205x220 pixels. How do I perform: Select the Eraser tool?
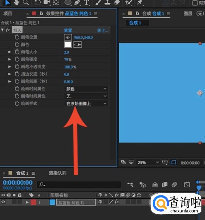[116, 2]
